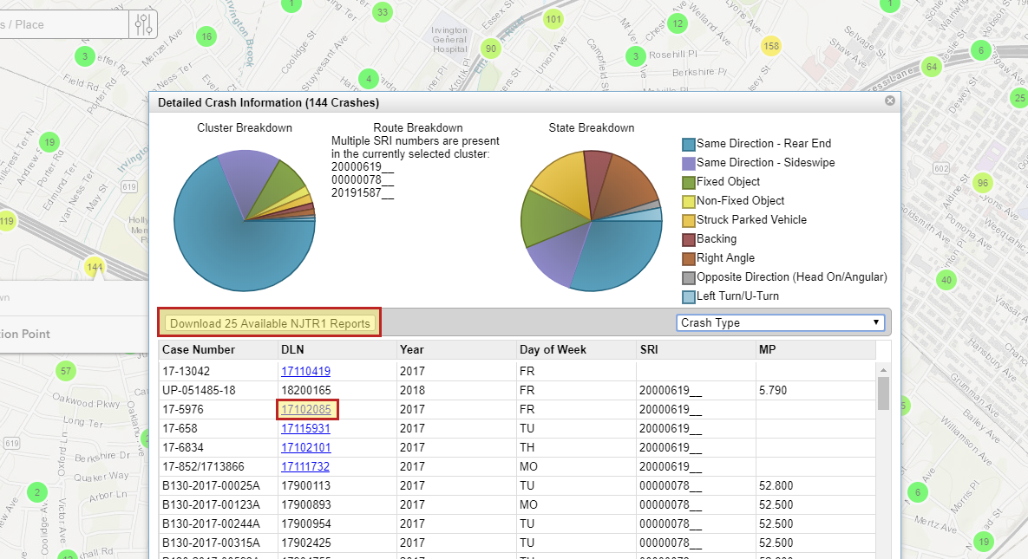Click the Struck Parked Vehicle legend swatch
This screenshot has height=559, width=1028.
[689, 220]
